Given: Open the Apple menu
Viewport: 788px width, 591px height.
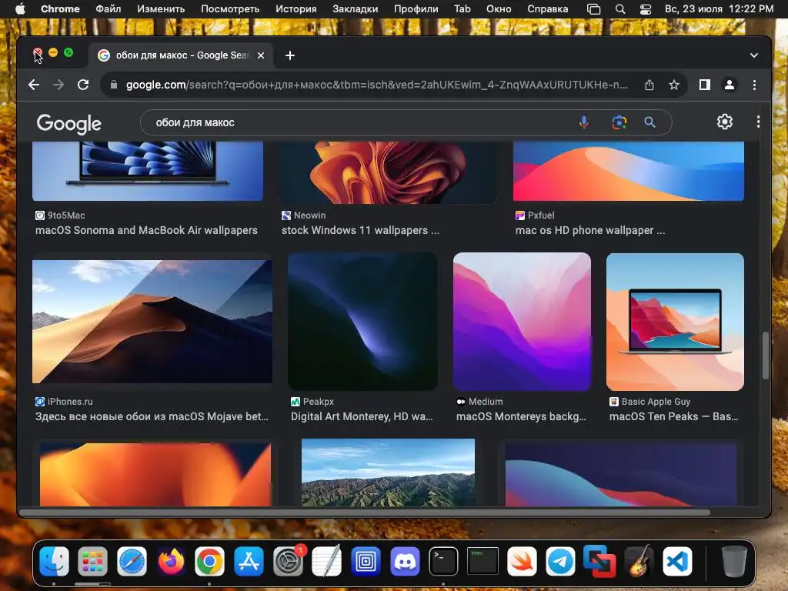Looking at the screenshot, I should (x=20, y=9).
